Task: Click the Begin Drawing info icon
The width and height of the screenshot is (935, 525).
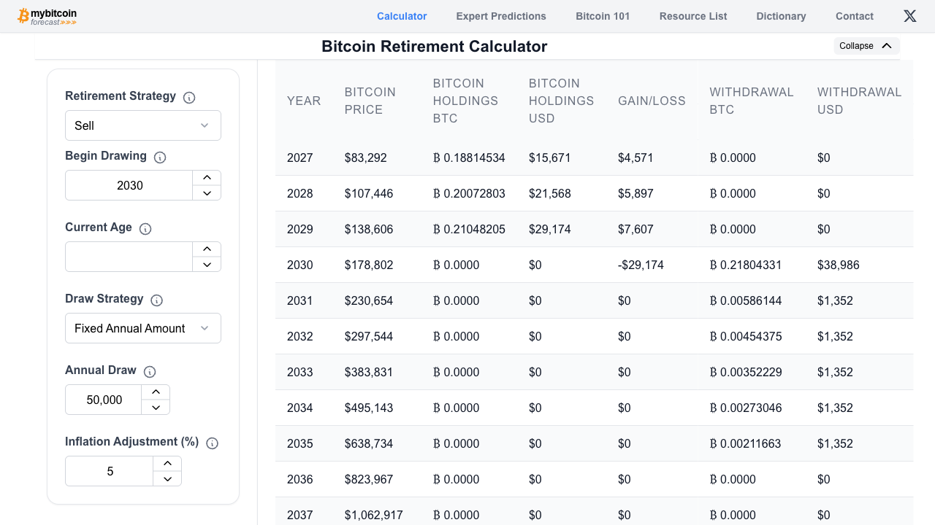Action: tap(159, 157)
